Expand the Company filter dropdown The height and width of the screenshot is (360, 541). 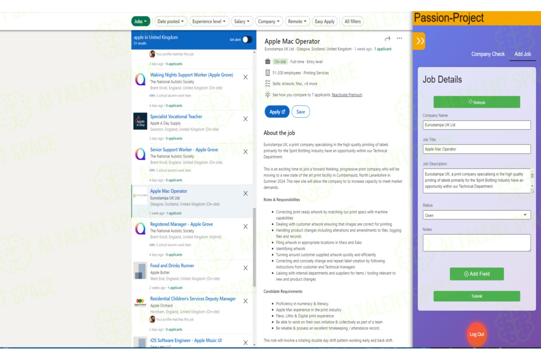click(x=269, y=22)
